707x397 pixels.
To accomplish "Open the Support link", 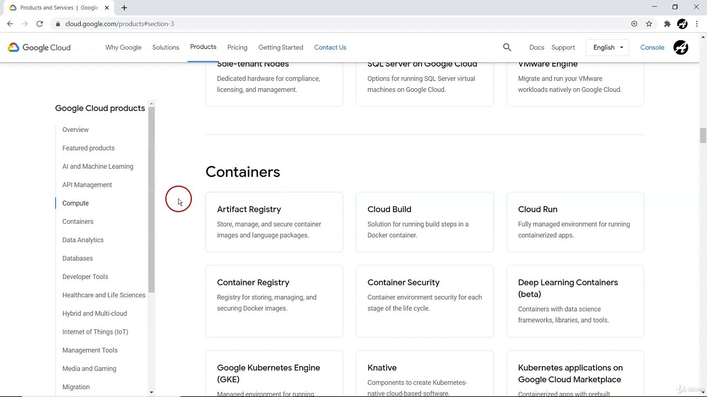I will [563, 47].
